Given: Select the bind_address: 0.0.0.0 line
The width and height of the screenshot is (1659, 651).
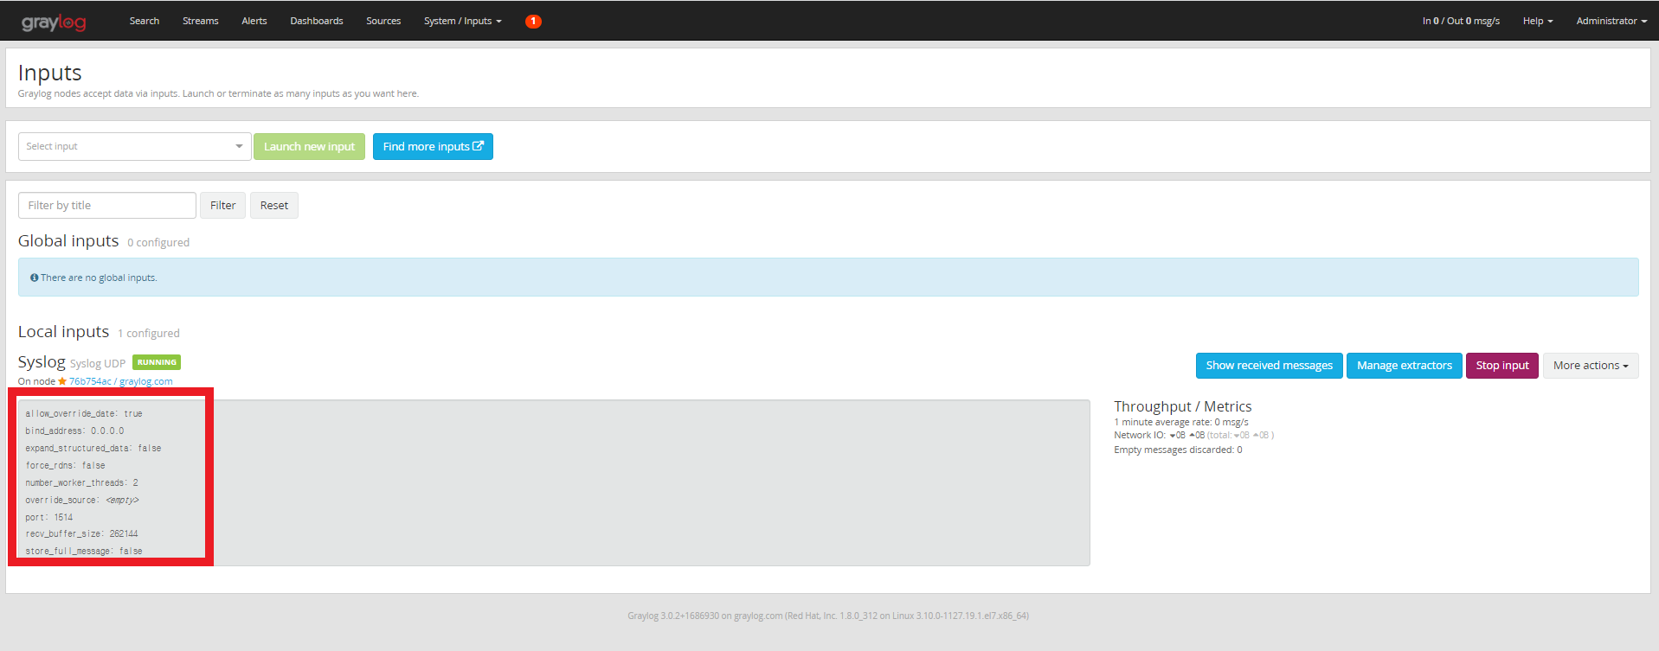Looking at the screenshot, I should coord(74,431).
